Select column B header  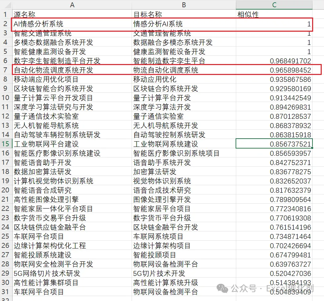184,5
